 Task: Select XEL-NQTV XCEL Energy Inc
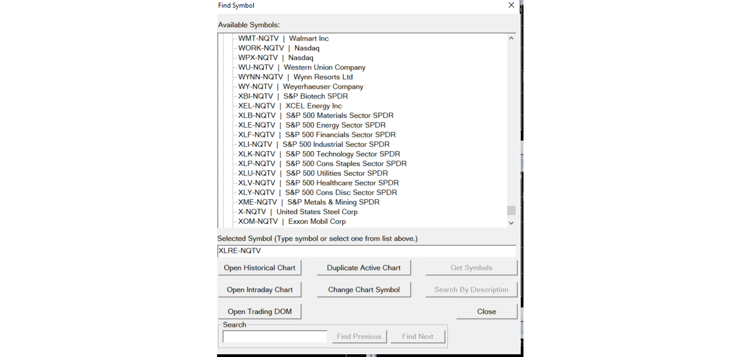coord(290,106)
